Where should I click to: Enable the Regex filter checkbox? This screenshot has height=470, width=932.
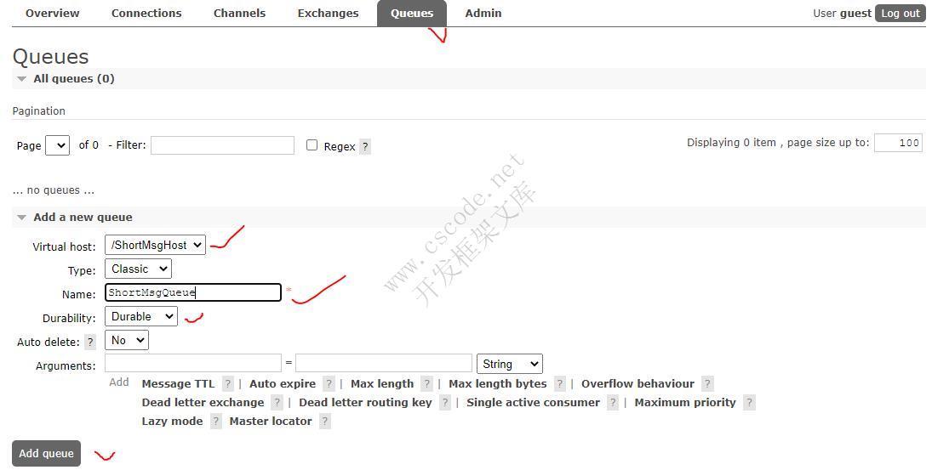point(312,145)
